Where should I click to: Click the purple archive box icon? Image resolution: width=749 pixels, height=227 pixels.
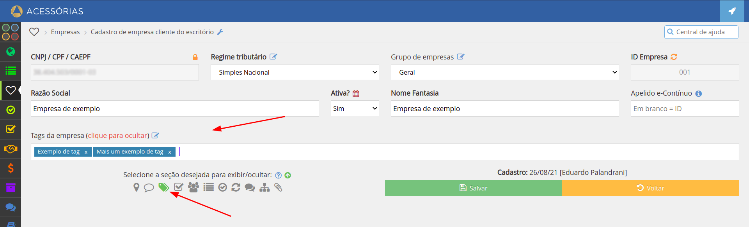tap(11, 188)
